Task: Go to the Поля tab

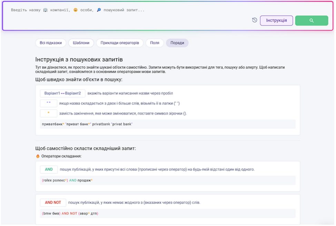Action: coord(155,43)
